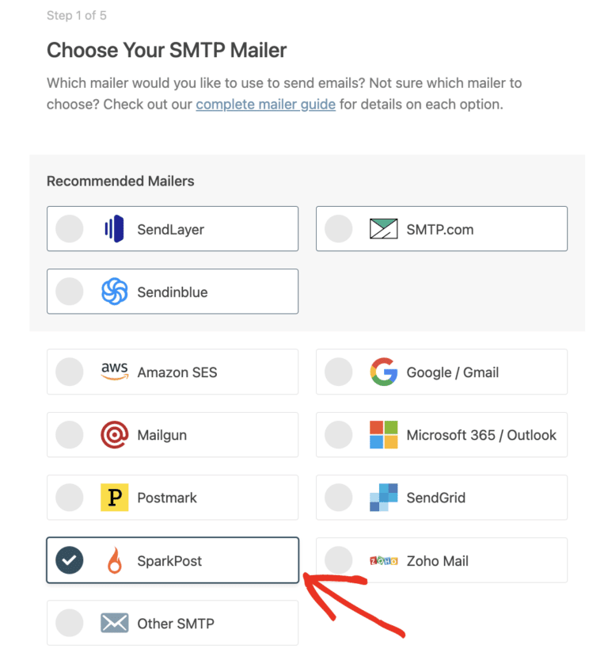608x664 pixels.
Task: Select the SendLayer radio button
Action: [x=70, y=229]
